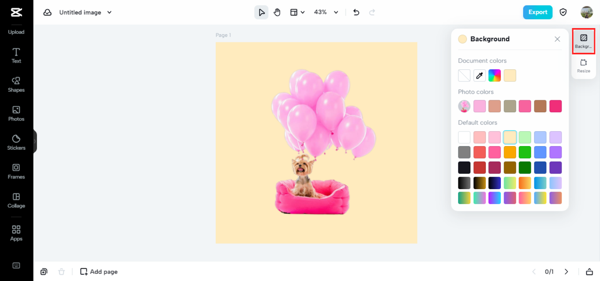Open the Stickers panel
This screenshot has height=281, width=600.
16,142
